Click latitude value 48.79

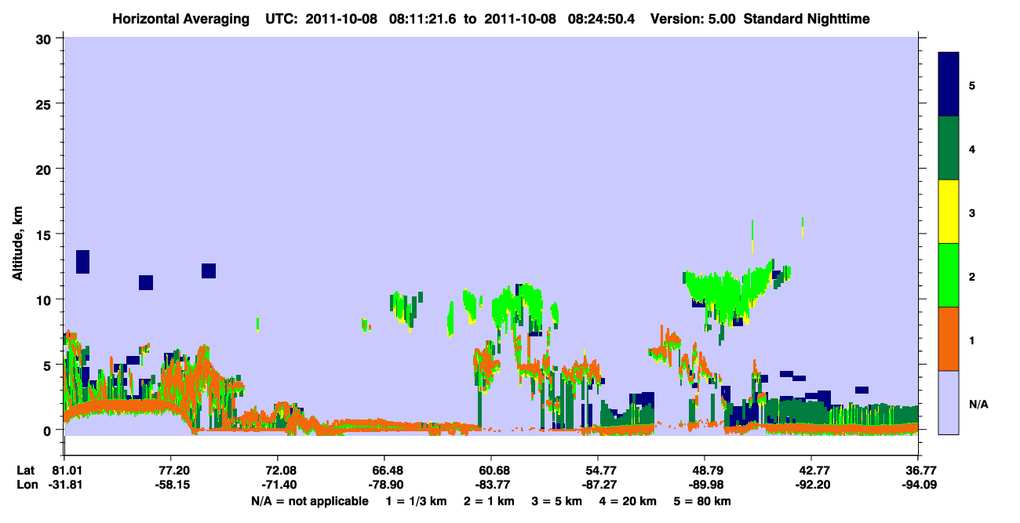click(705, 470)
